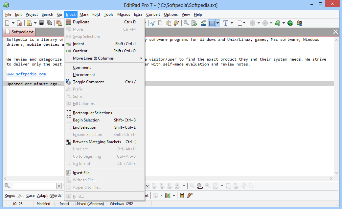342x210 pixels.
Task: Click the large T font icon
Action: click(x=226, y=23)
